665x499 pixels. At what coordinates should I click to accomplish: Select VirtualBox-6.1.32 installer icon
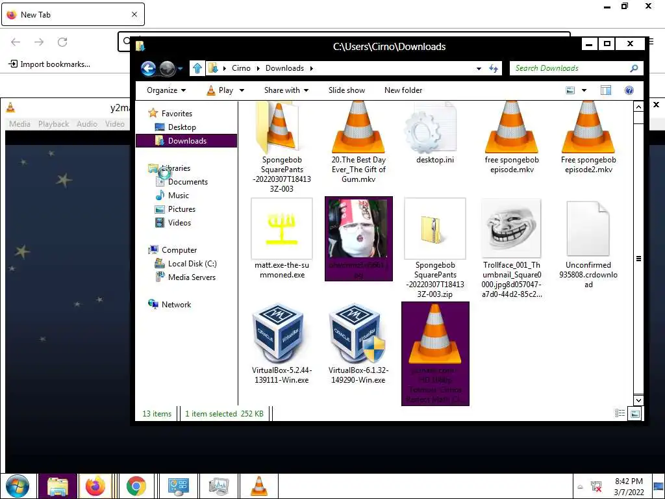point(357,333)
